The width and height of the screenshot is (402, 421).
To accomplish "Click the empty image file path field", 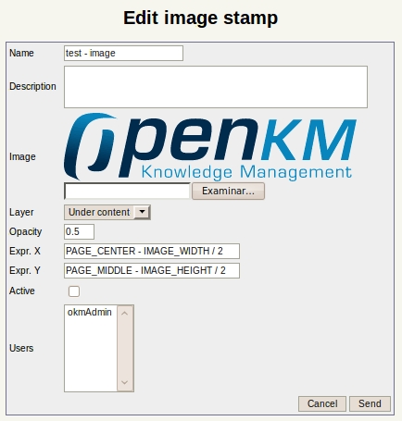I will tap(127, 191).
